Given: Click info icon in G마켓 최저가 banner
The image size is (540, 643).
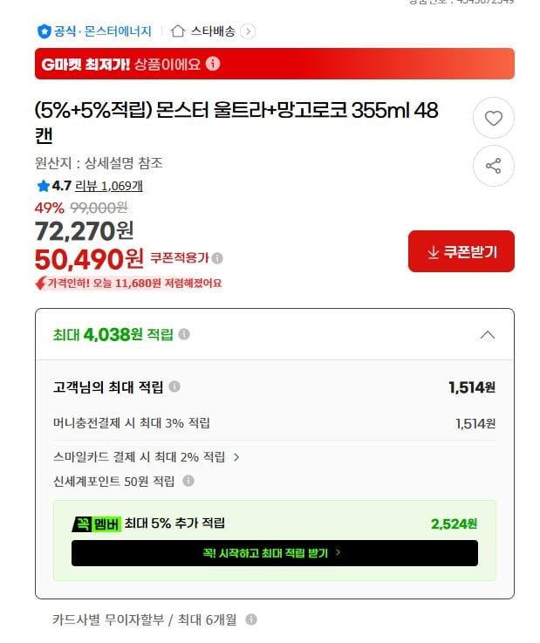Looking at the screenshot, I should click(214, 64).
